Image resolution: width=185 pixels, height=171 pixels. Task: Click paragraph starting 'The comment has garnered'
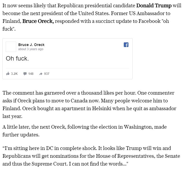click(x=89, y=104)
